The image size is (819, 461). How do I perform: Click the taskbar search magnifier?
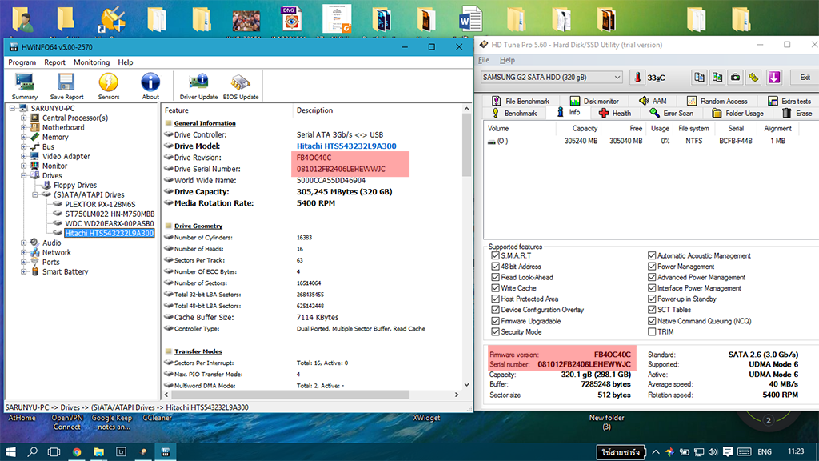pos(32,452)
